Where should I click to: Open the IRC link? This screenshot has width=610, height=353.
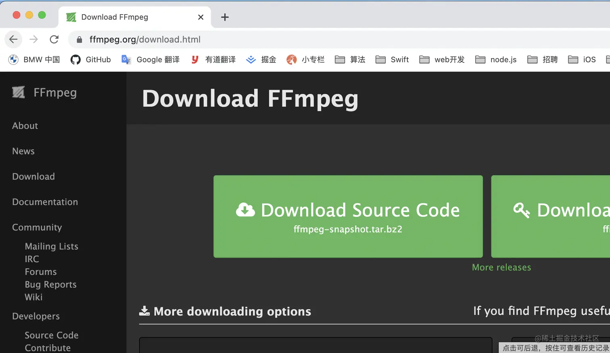32,259
